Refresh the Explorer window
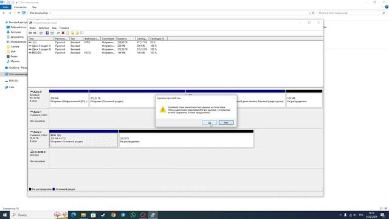 click(x=314, y=13)
